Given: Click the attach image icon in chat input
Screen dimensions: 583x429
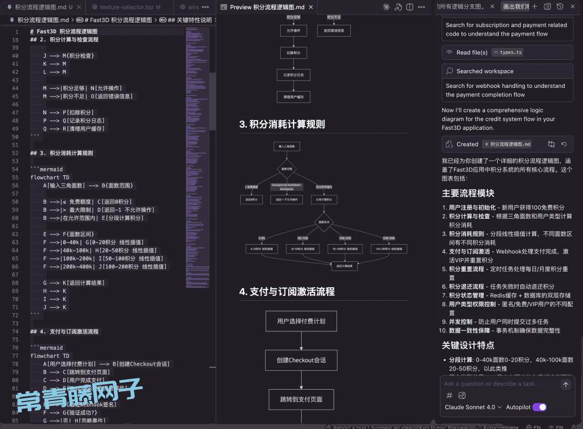Looking at the screenshot, I should click(x=462, y=396).
